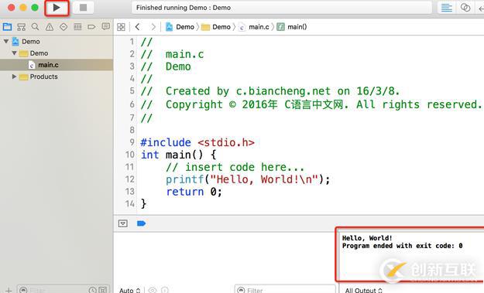The image size is (484, 293).
Task: Select the standard editor toolbar icon
Action: tap(446, 8)
